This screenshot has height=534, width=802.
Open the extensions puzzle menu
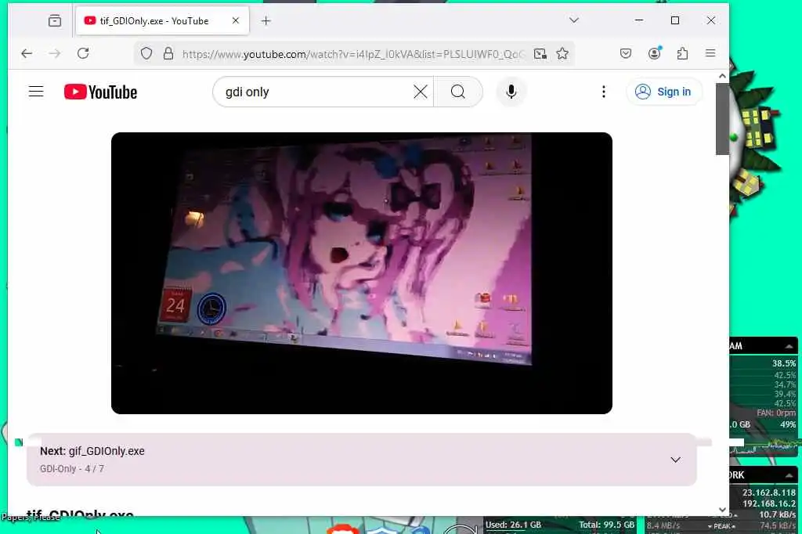pyautogui.click(x=682, y=53)
